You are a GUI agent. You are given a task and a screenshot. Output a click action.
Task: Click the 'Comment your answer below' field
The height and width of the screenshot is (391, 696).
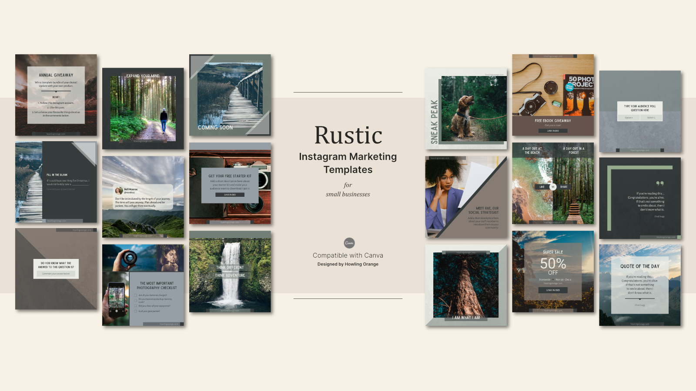(x=57, y=274)
